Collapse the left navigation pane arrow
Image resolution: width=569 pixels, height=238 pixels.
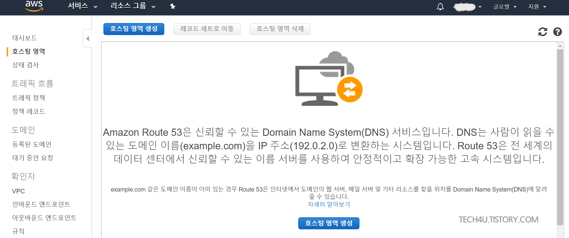pos(88,38)
